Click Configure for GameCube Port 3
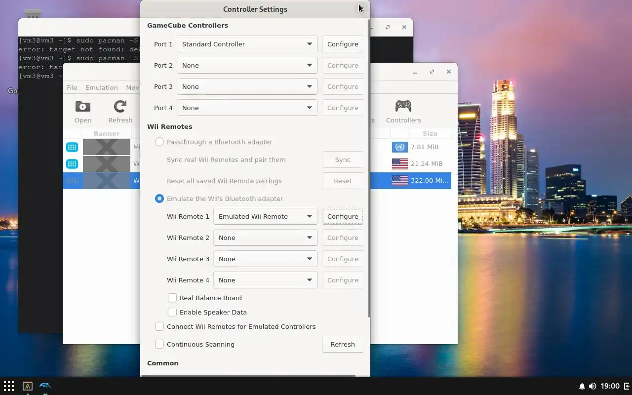The width and height of the screenshot is (632, 395). pyautogui.click(x=343, y=86)
